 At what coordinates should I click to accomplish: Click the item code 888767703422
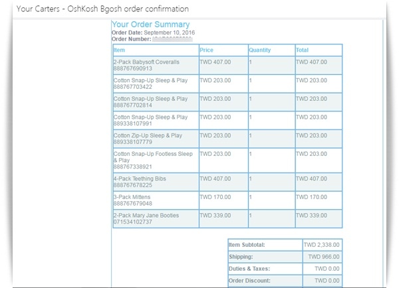[132, 87]
